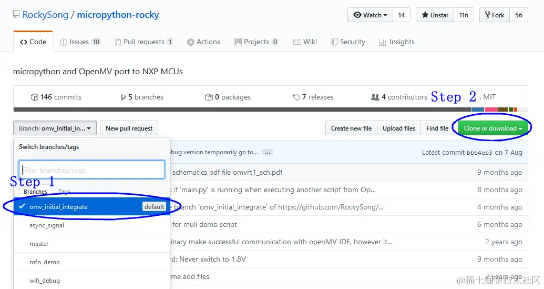Open the Clone or download dropdown
The image size is (544, 289).
click(x=493, y=128)
